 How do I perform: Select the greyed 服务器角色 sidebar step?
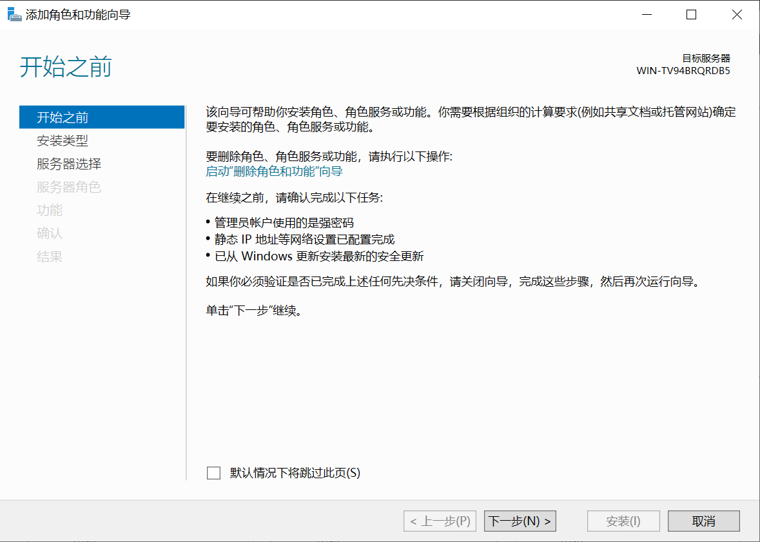[69, 187]
